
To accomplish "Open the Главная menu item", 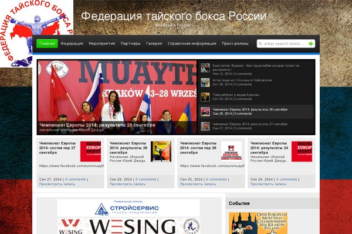I will click(47, 43).
